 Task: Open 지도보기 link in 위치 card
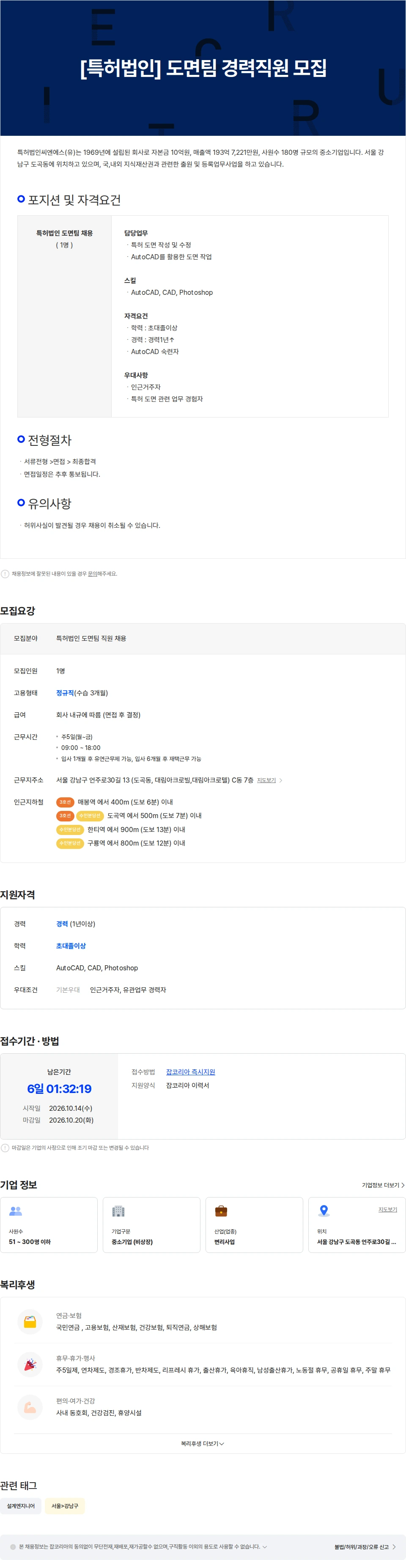388,1209
